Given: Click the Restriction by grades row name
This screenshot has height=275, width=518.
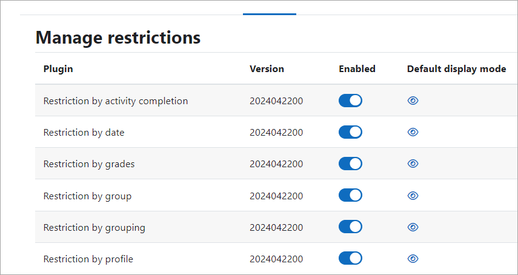Looking at the screenshot, I should coord(89,164).
